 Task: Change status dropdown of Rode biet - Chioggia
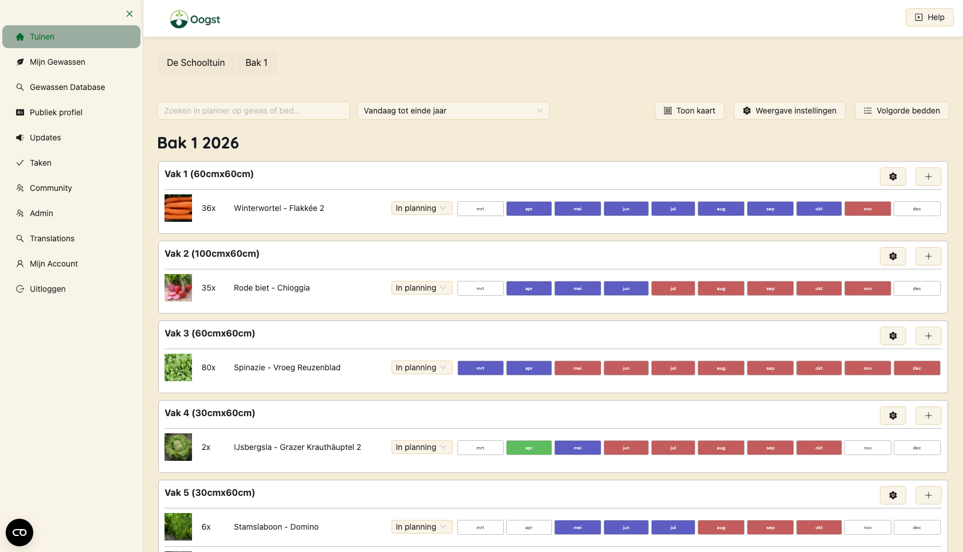422,288
